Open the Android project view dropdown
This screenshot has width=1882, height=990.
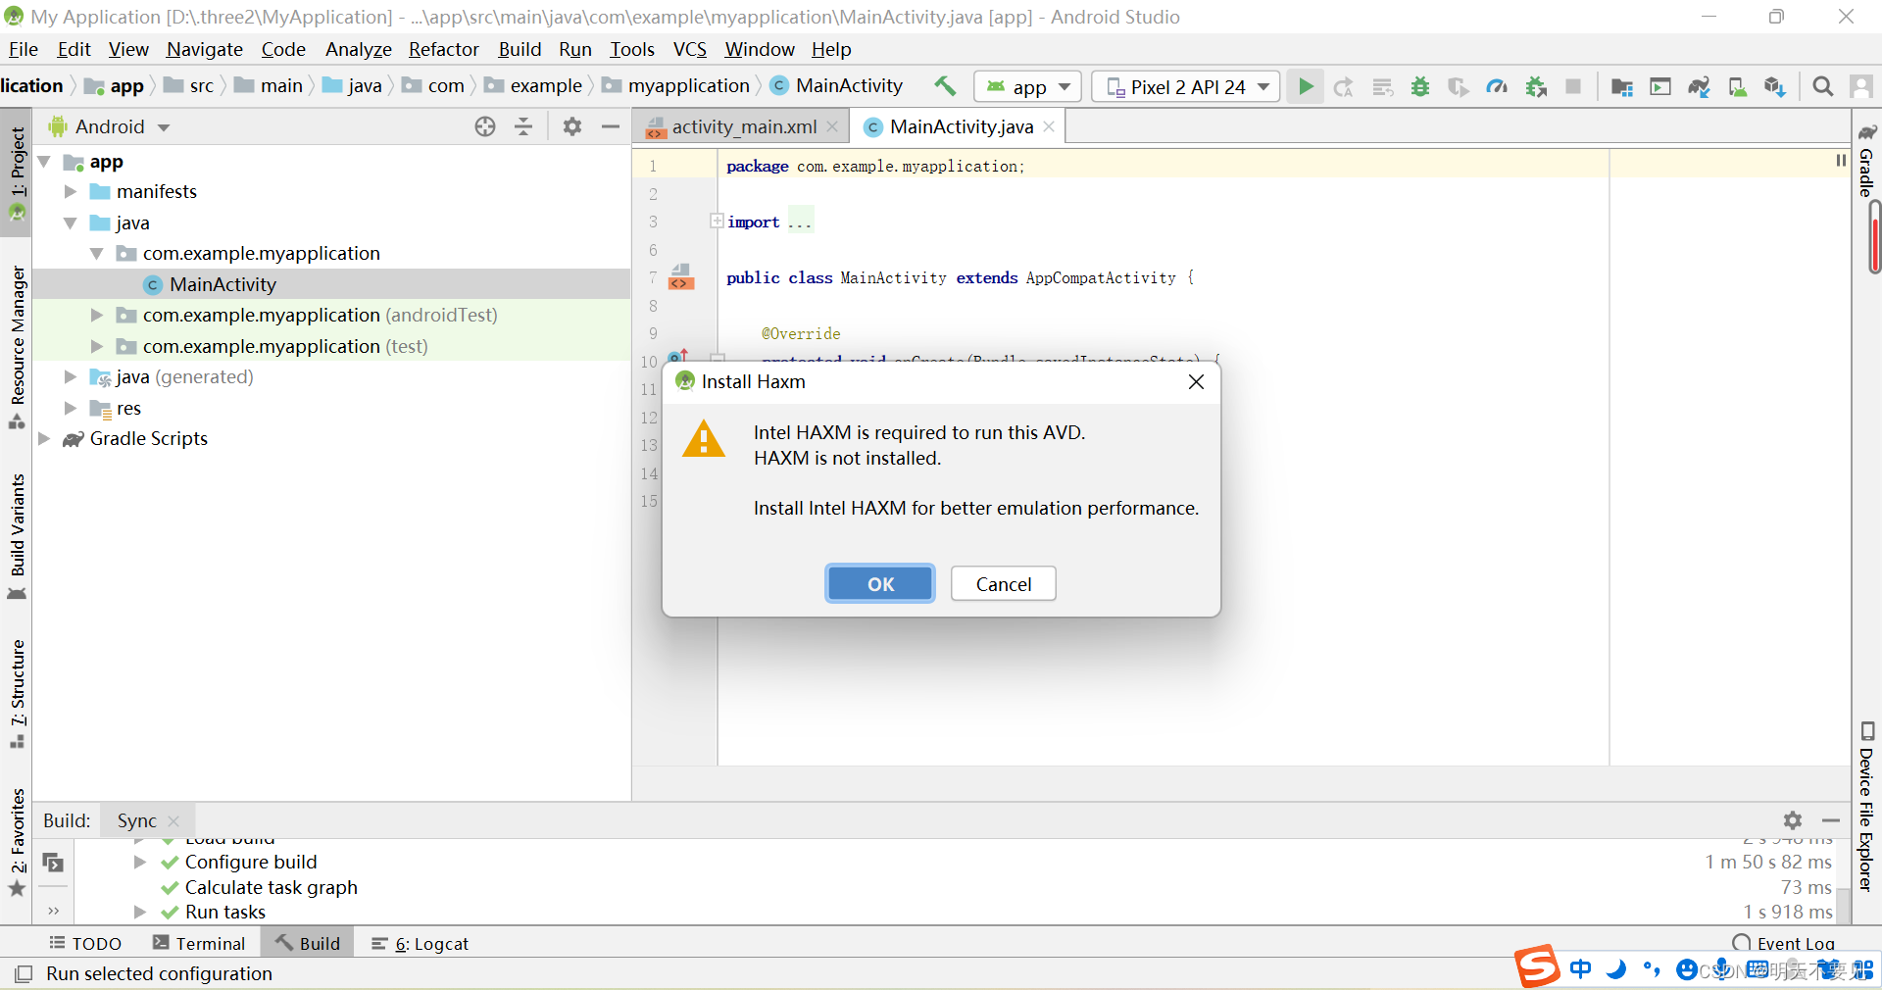click(x=110, y=126)
